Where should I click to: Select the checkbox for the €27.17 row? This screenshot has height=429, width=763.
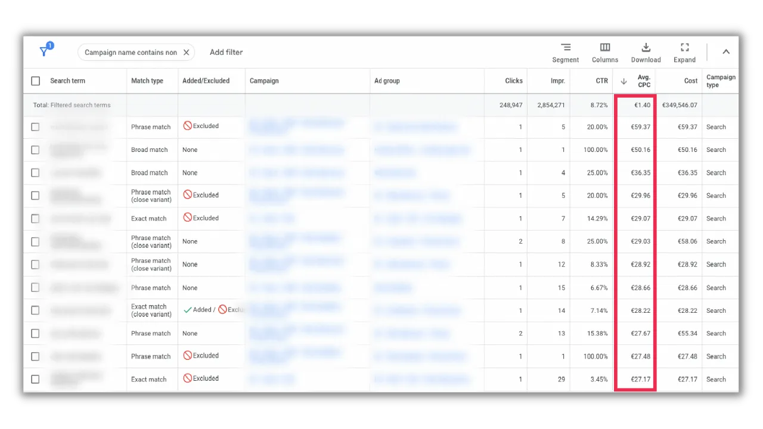pyautogui.click(x=35, y=379)
